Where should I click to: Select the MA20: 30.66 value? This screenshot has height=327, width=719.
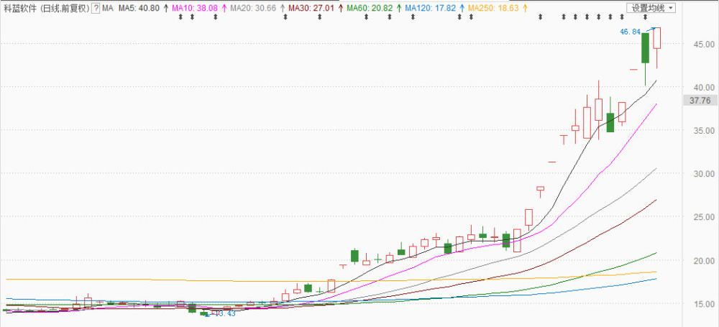click(254, 8)
